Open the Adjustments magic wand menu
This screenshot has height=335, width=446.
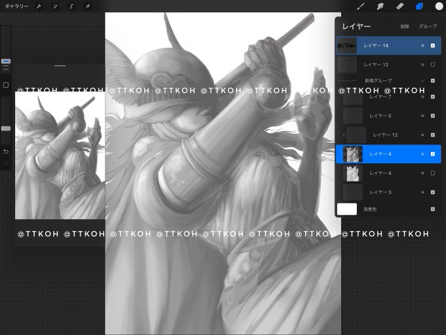pos(55,6)
